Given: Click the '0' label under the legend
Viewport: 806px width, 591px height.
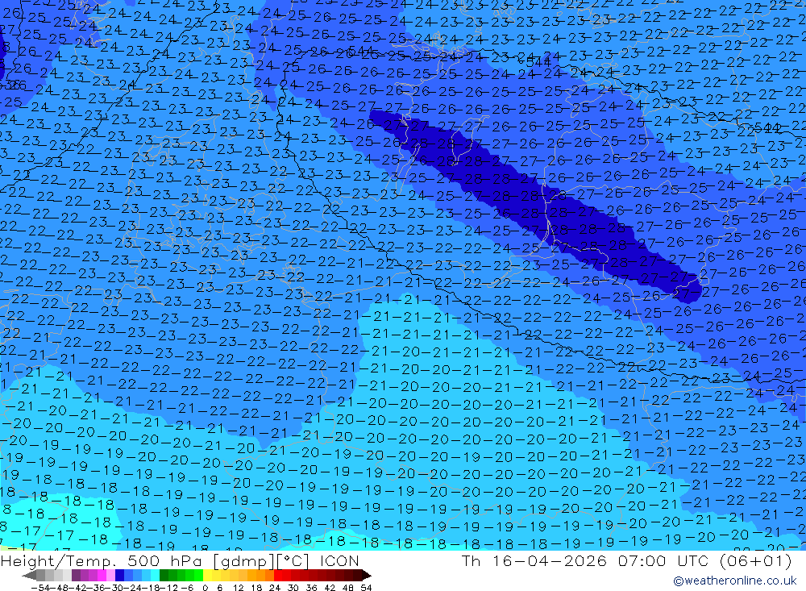Looking at the screenshot, I should click(x=205, y=588).
